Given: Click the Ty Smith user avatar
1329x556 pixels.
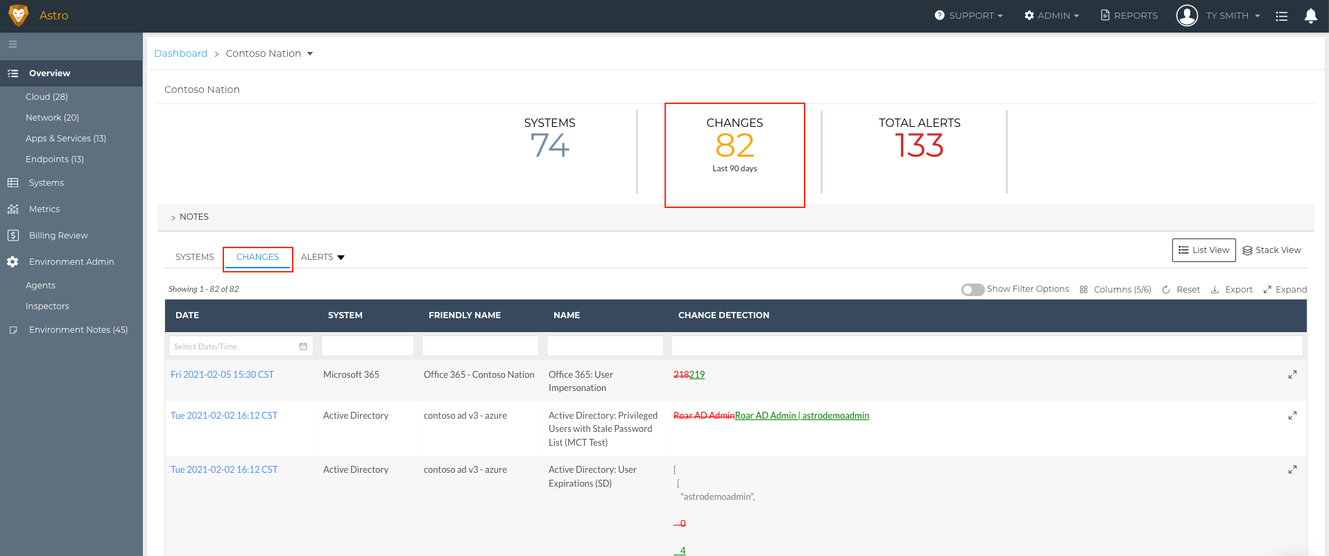Looking at the screenshot, I should click(x=1187, y=15).
